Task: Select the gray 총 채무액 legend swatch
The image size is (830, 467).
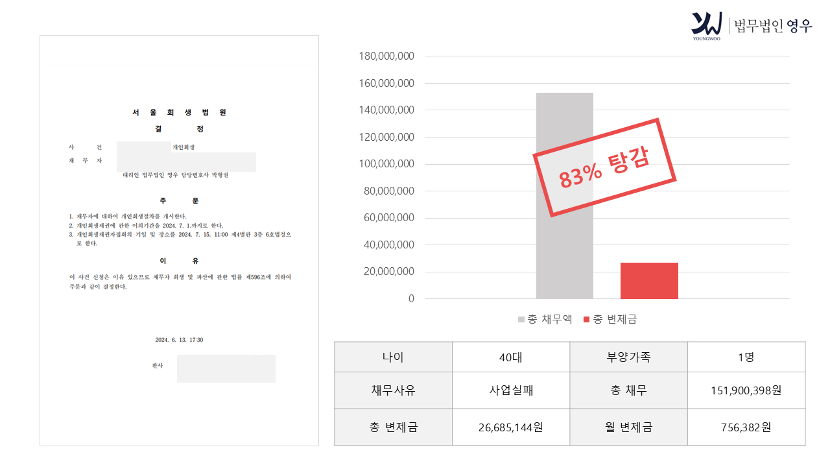Action: [x=521, y=319]
